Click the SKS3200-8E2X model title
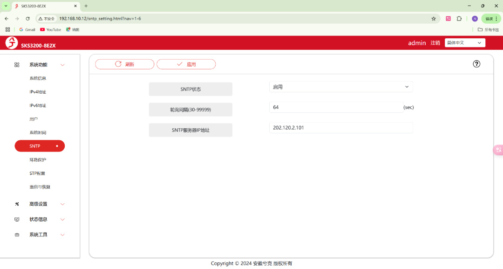 click(38, 46)
